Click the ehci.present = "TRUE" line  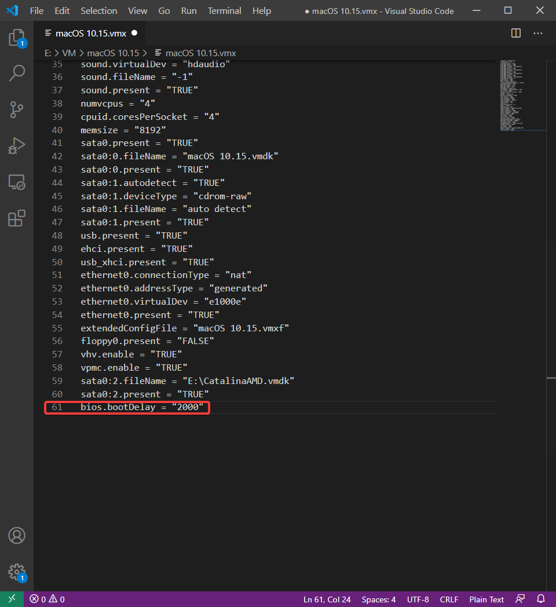pyautogui.click(x=136, y=248)
